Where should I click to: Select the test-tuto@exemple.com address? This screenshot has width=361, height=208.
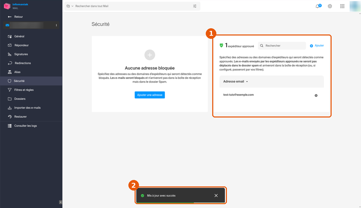click(x=239, y=95)
